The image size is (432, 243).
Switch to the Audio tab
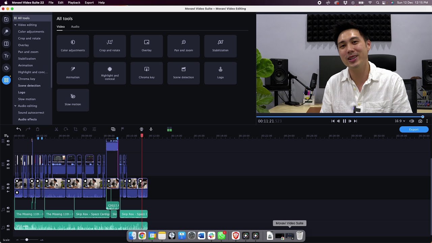click(75, 27)
